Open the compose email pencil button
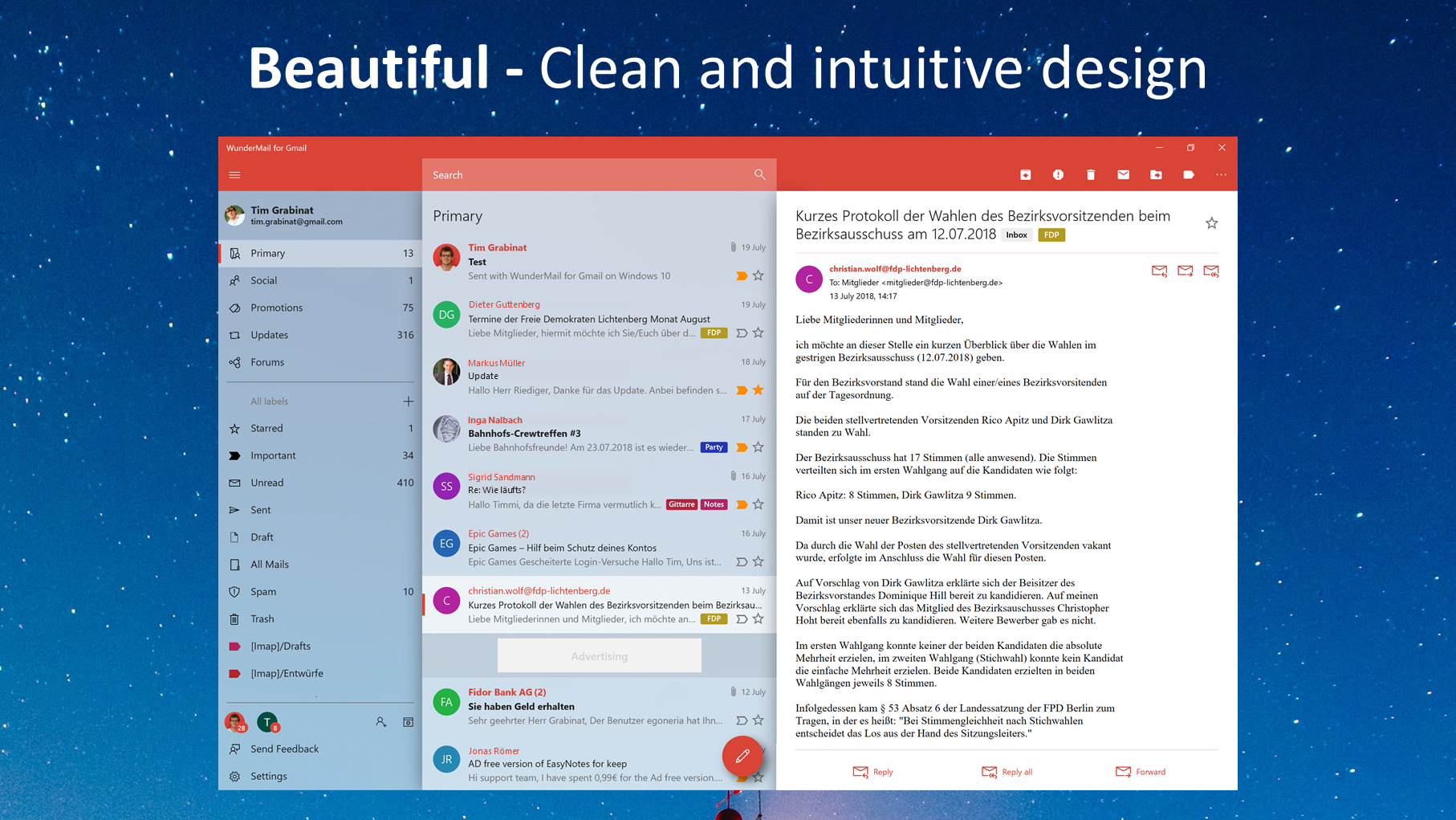 click(742, 756)
